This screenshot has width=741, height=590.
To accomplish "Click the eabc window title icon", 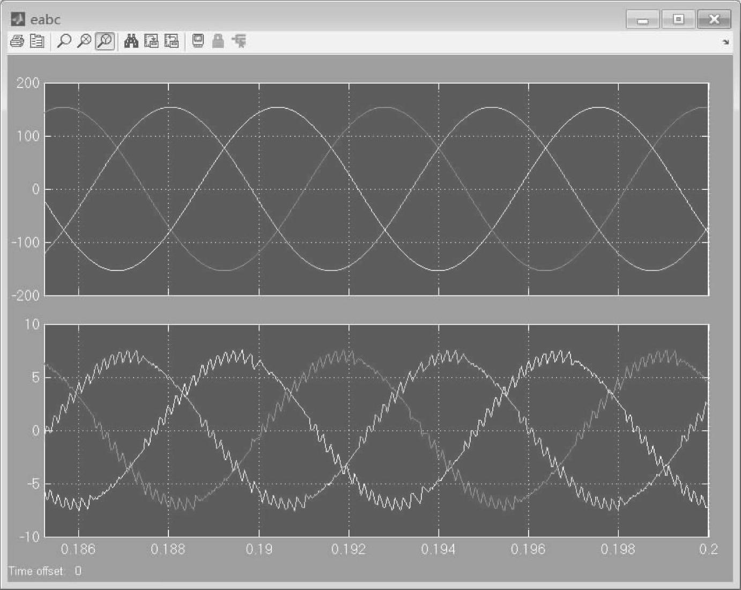I will (18, 19).
